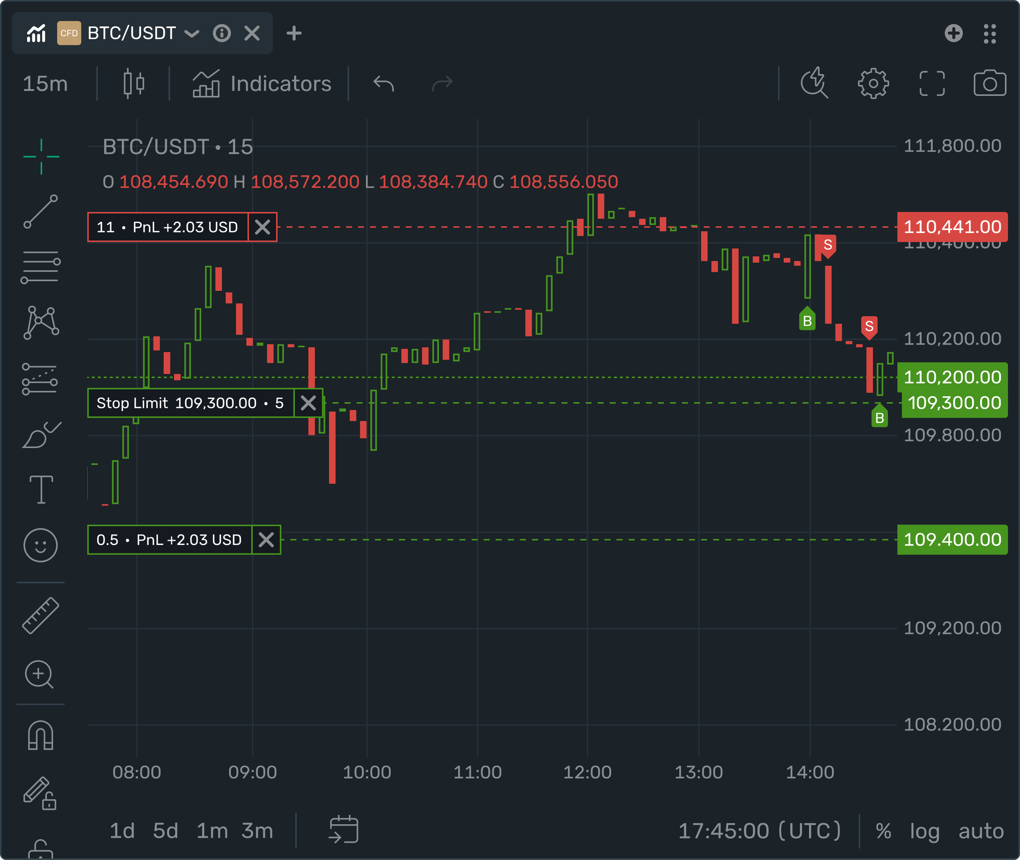Cancel the 11 PnL position line
This screenshot has width=1020, height=860.
263,227
